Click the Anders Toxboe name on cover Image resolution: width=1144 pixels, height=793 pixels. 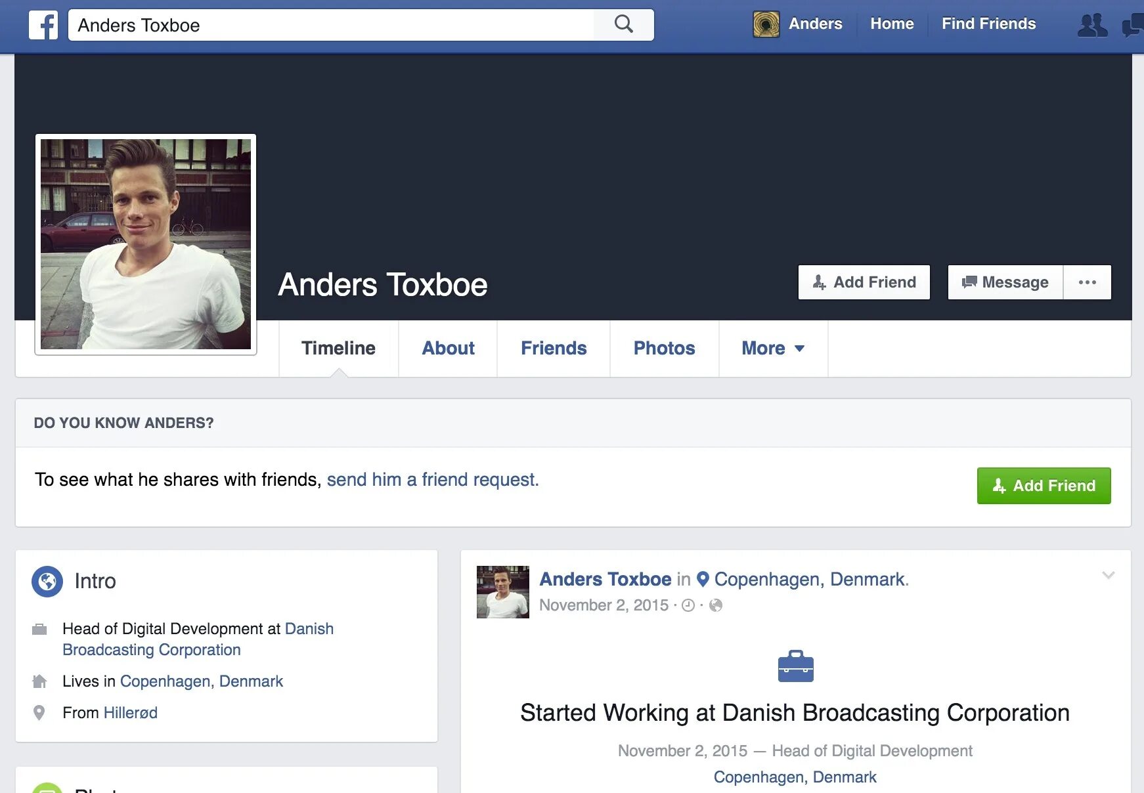(x=383, y=285)
